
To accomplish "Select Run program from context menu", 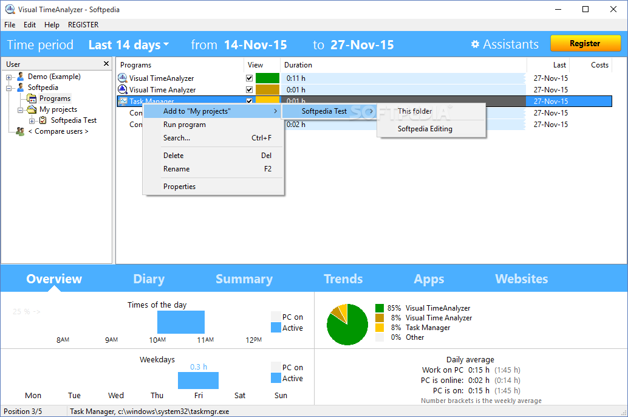I will pyautogui.click(x=213, y=124).
